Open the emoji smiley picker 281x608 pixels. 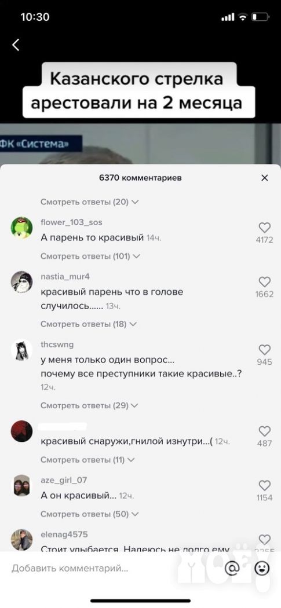(262, 569)
